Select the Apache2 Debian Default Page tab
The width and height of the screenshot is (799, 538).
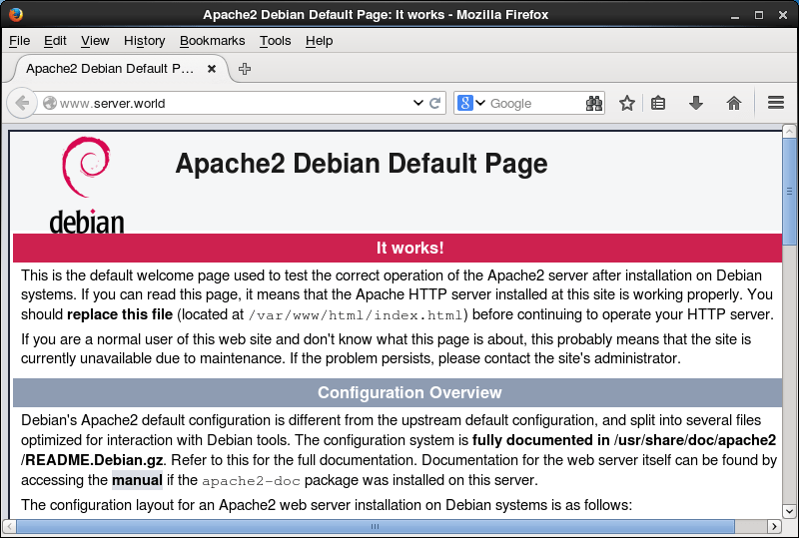(x=121, y=69)
